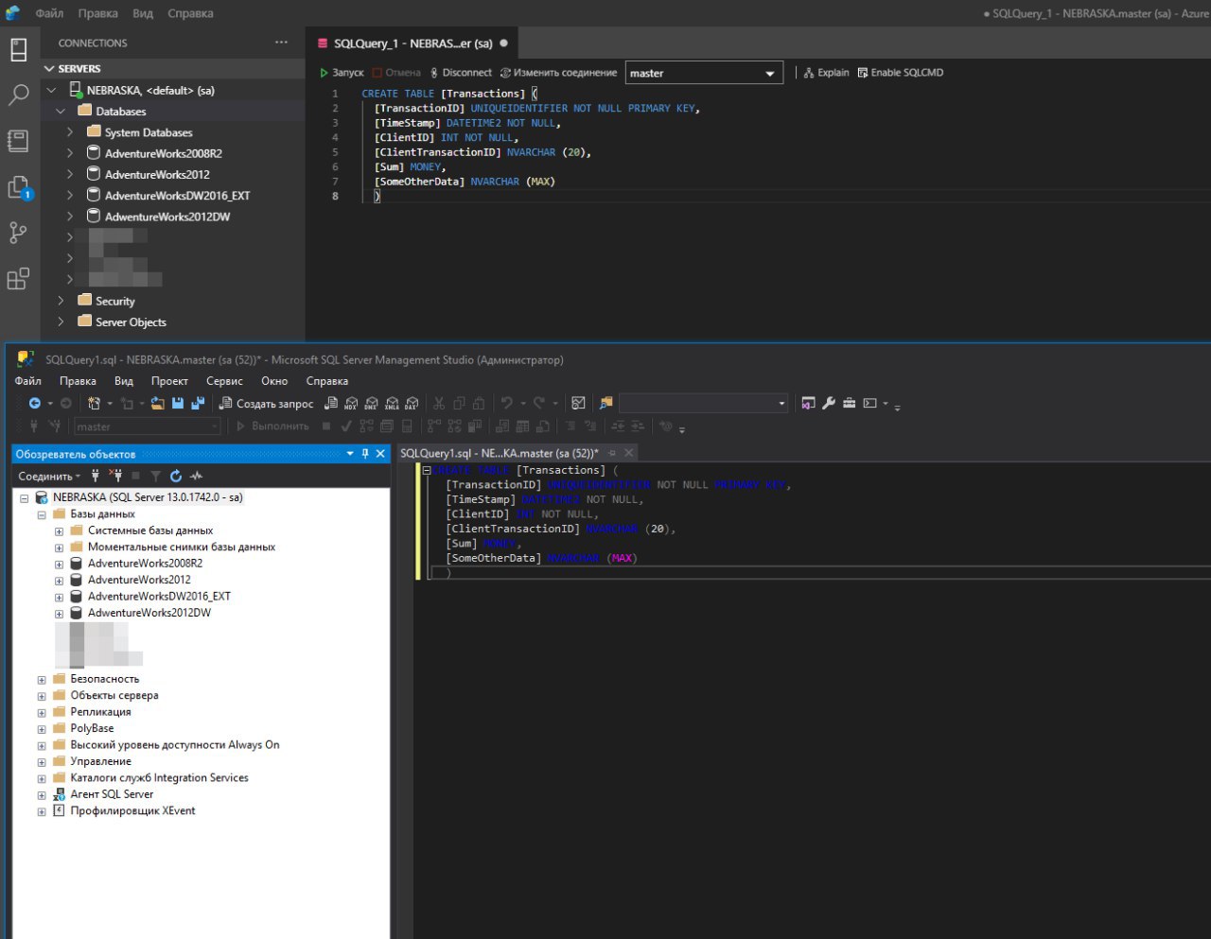The height and width of the screenshot is (939, 1211).
Task: Open Проект menu in SSMS
Action: (x=169, y=381)
